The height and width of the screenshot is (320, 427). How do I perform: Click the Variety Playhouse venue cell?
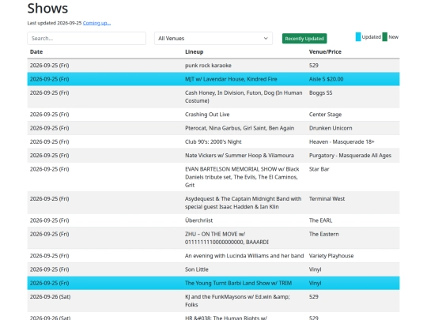click(x=331, y=256)
